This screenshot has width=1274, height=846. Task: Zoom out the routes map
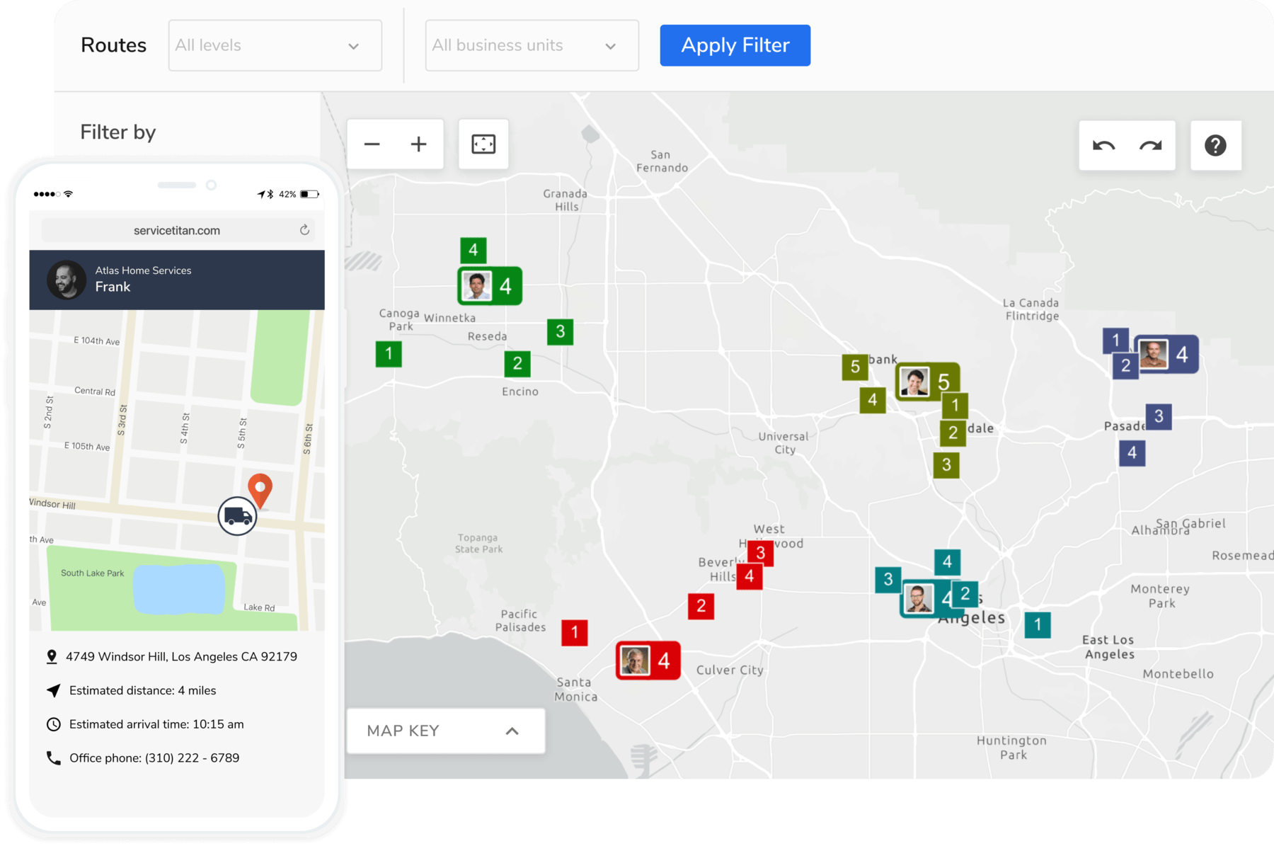(x=372, y=144)
